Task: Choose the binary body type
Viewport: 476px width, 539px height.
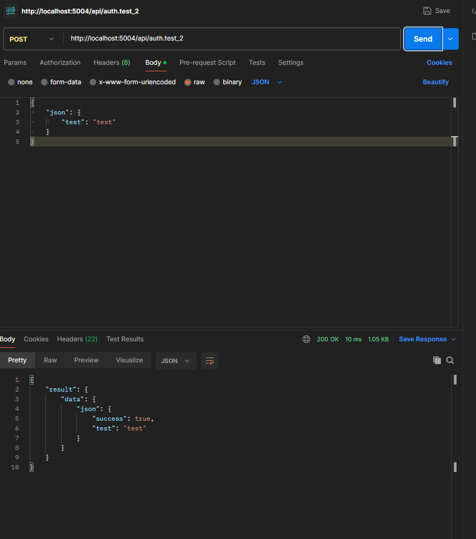Action: (227, 82)
